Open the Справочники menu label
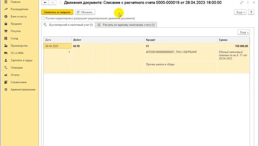 click(x=19, y=82)
